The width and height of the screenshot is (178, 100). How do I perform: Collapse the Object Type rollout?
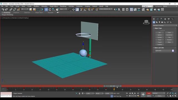coord(158,28)
